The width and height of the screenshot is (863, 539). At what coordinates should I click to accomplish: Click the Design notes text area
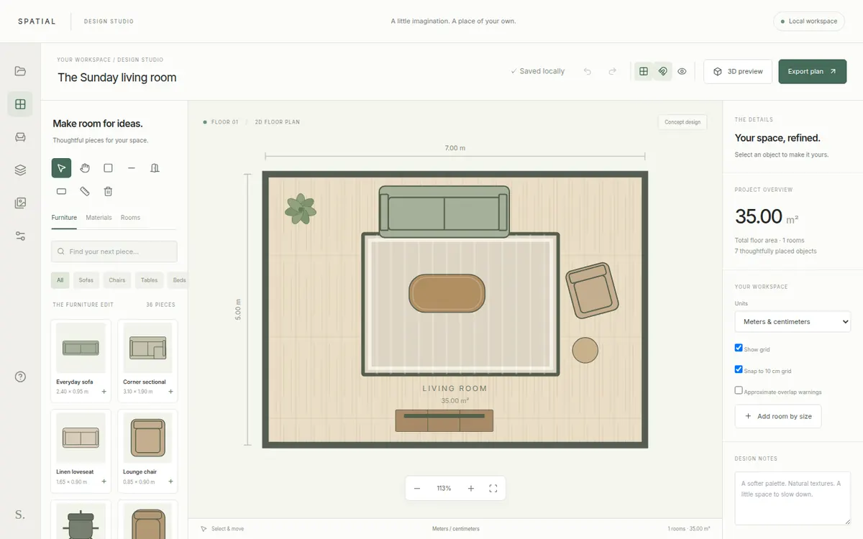coord(793,498)
